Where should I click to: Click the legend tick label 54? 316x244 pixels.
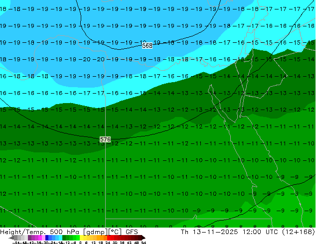coord(144,243)
